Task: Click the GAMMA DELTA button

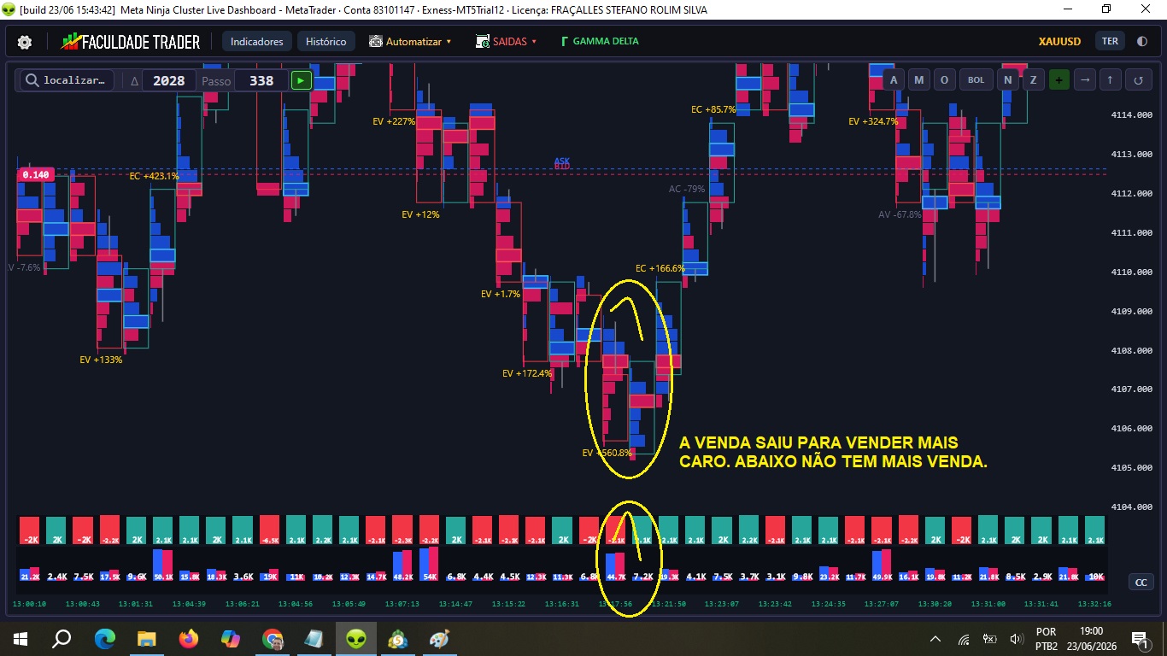Action: click(600, 41)
